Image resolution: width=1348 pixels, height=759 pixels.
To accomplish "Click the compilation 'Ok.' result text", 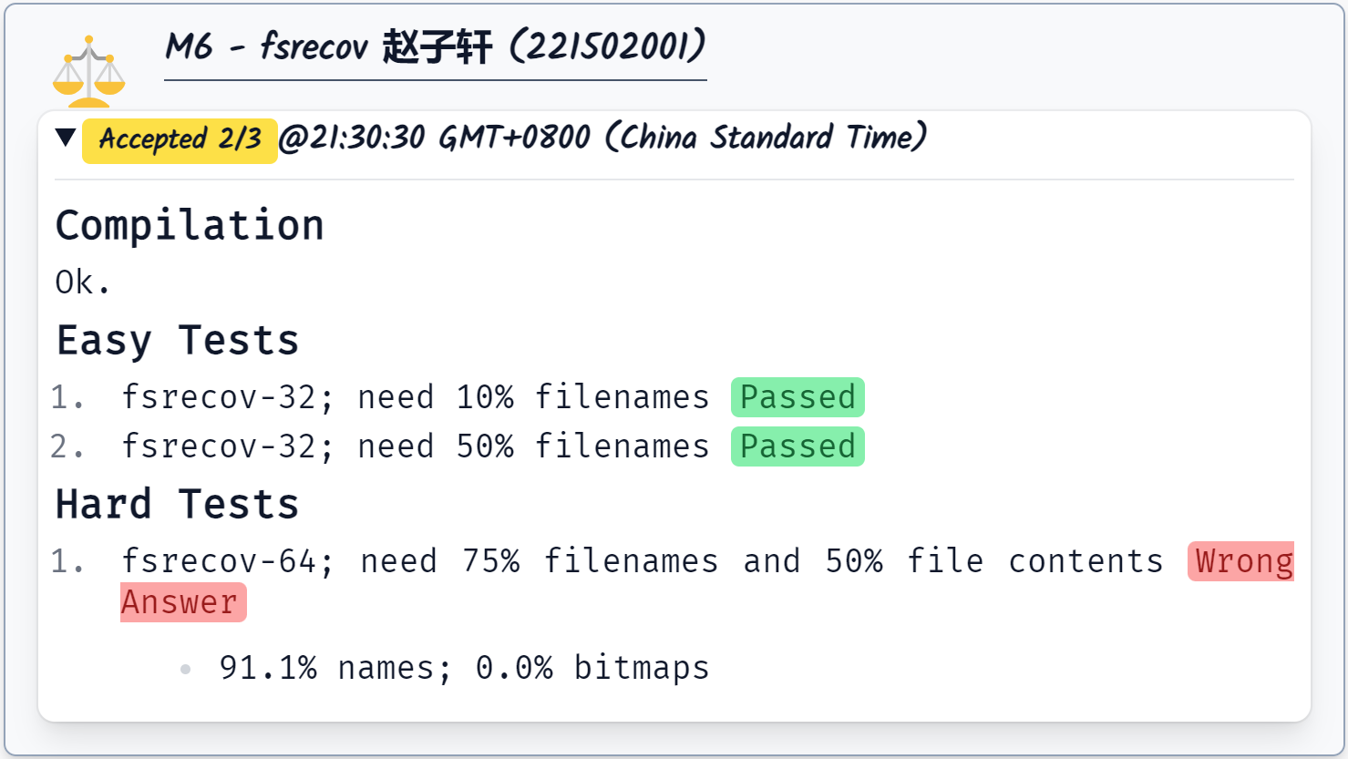I will tap(82, 282).
